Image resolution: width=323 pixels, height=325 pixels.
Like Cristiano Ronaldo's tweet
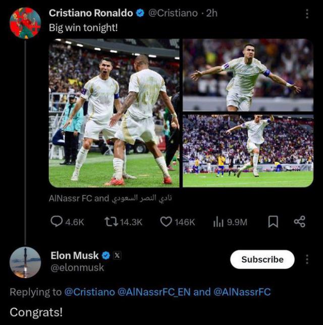pos(166,221)
